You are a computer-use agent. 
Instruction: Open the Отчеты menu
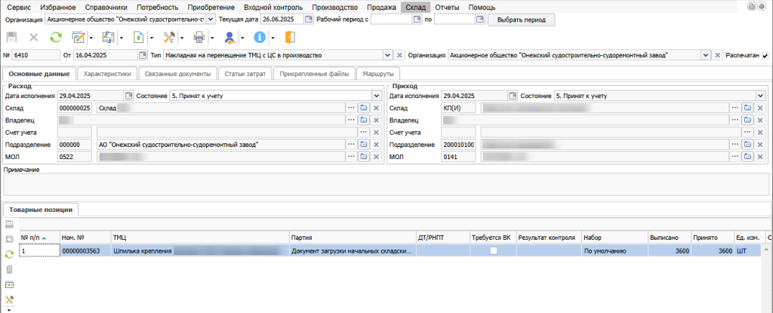point(447,8)
